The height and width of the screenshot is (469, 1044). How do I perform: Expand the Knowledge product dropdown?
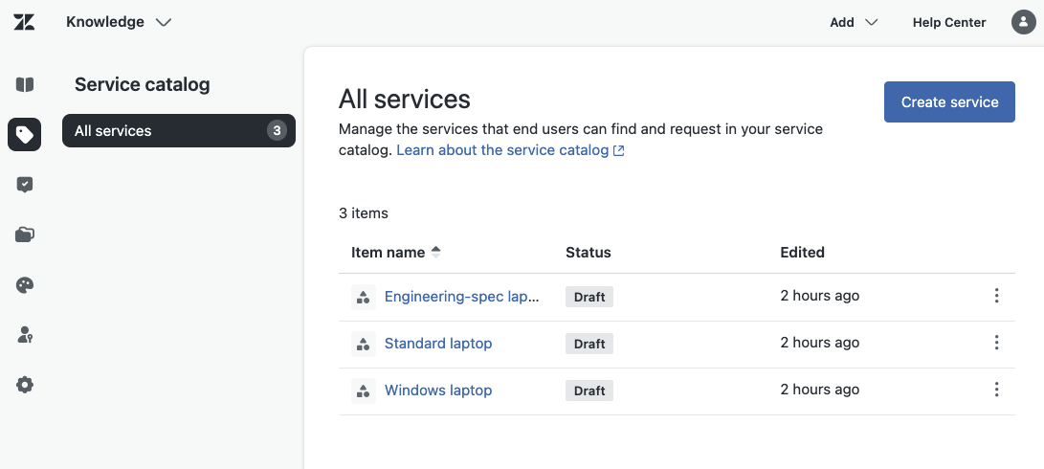click(x=119, y=22)
